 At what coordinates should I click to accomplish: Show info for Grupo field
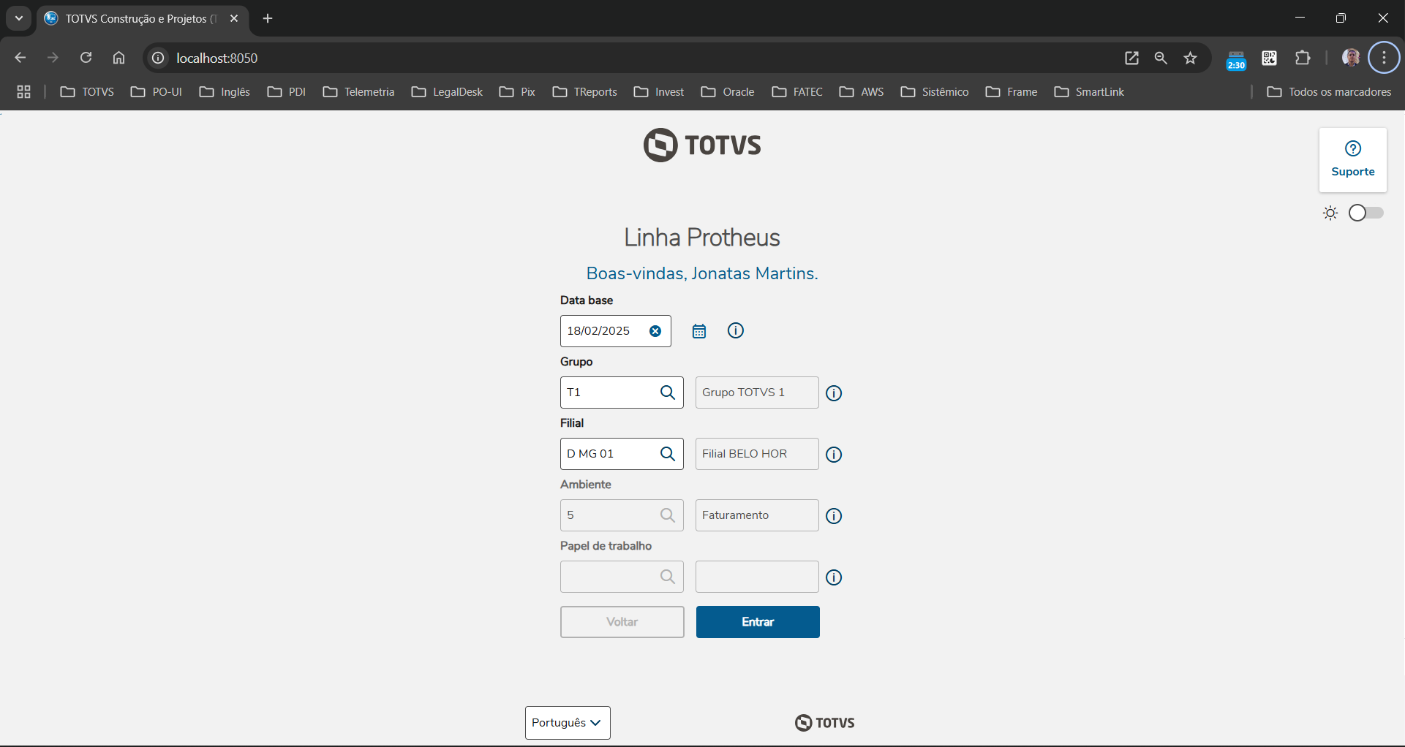(x=834, y=393)
